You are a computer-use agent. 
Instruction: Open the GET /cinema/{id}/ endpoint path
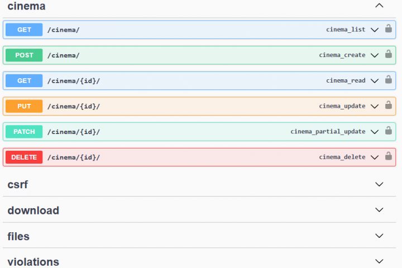pos(74,81)
